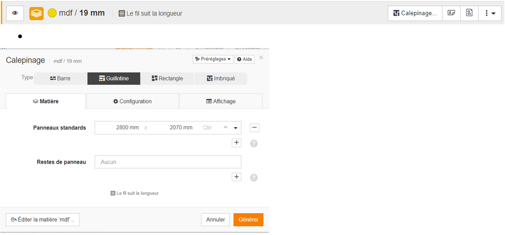Open the Préréglages presets dropdown

click(x=213, y=59)
